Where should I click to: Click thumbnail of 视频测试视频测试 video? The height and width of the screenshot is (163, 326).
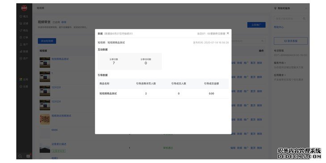[45, 119]
